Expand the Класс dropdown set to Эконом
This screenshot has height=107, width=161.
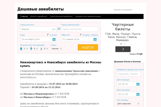[x=56, y=49]
